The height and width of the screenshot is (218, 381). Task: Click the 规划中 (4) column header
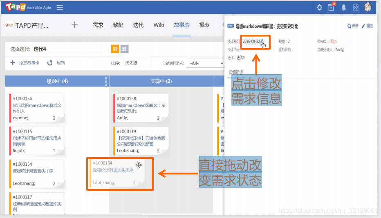[x=57, y=81]
